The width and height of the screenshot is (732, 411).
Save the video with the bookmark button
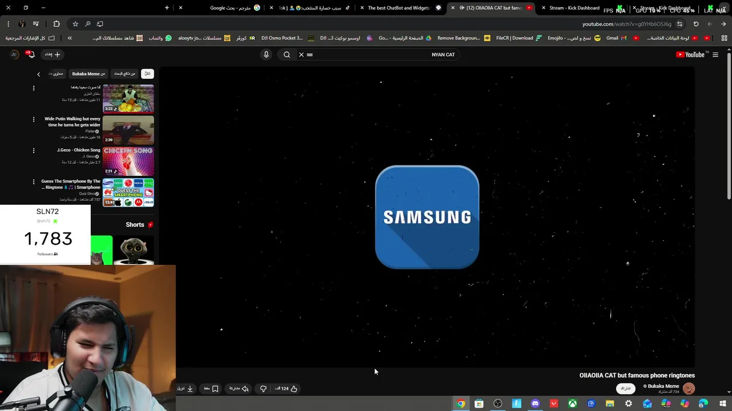click(x=211, y=389)
